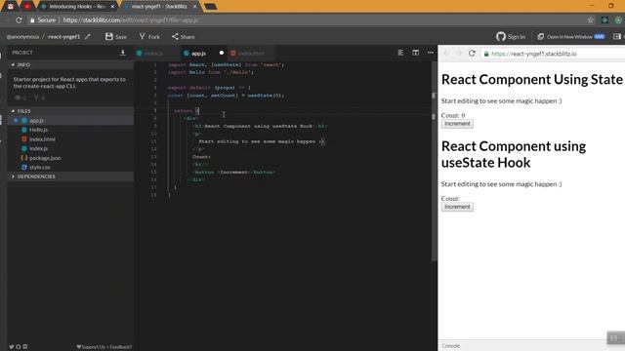Click Open in New Window

click(x=570, y=37)
